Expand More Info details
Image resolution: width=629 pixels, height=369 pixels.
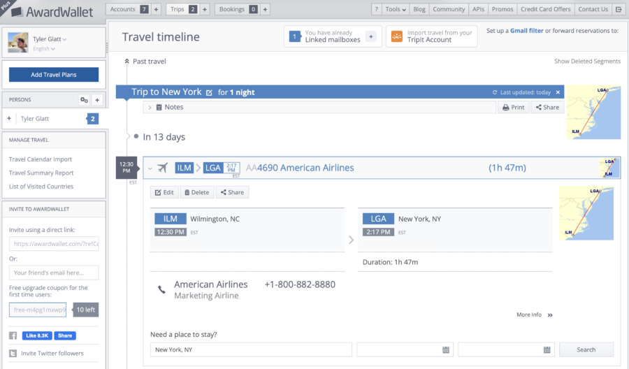coord(535,315)
